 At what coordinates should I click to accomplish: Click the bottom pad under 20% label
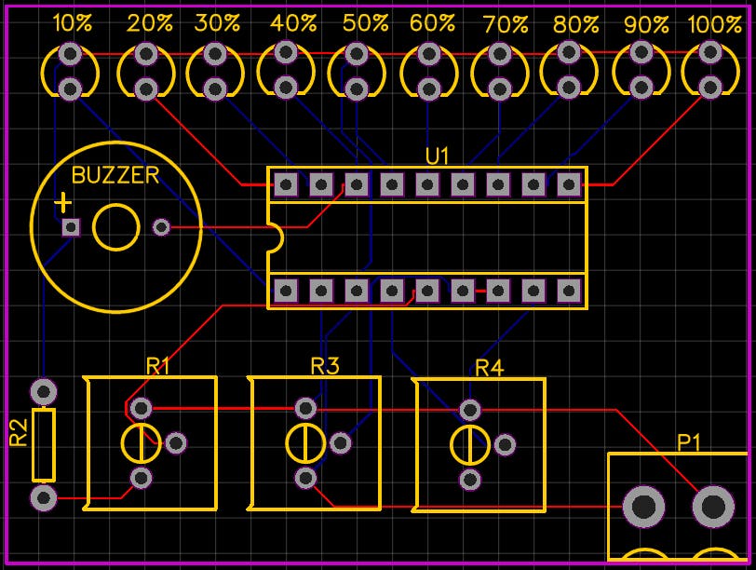147,90
